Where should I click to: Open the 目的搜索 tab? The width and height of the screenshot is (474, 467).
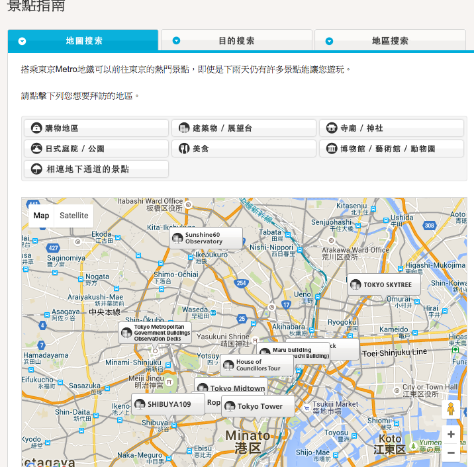(x=236, y=40)
